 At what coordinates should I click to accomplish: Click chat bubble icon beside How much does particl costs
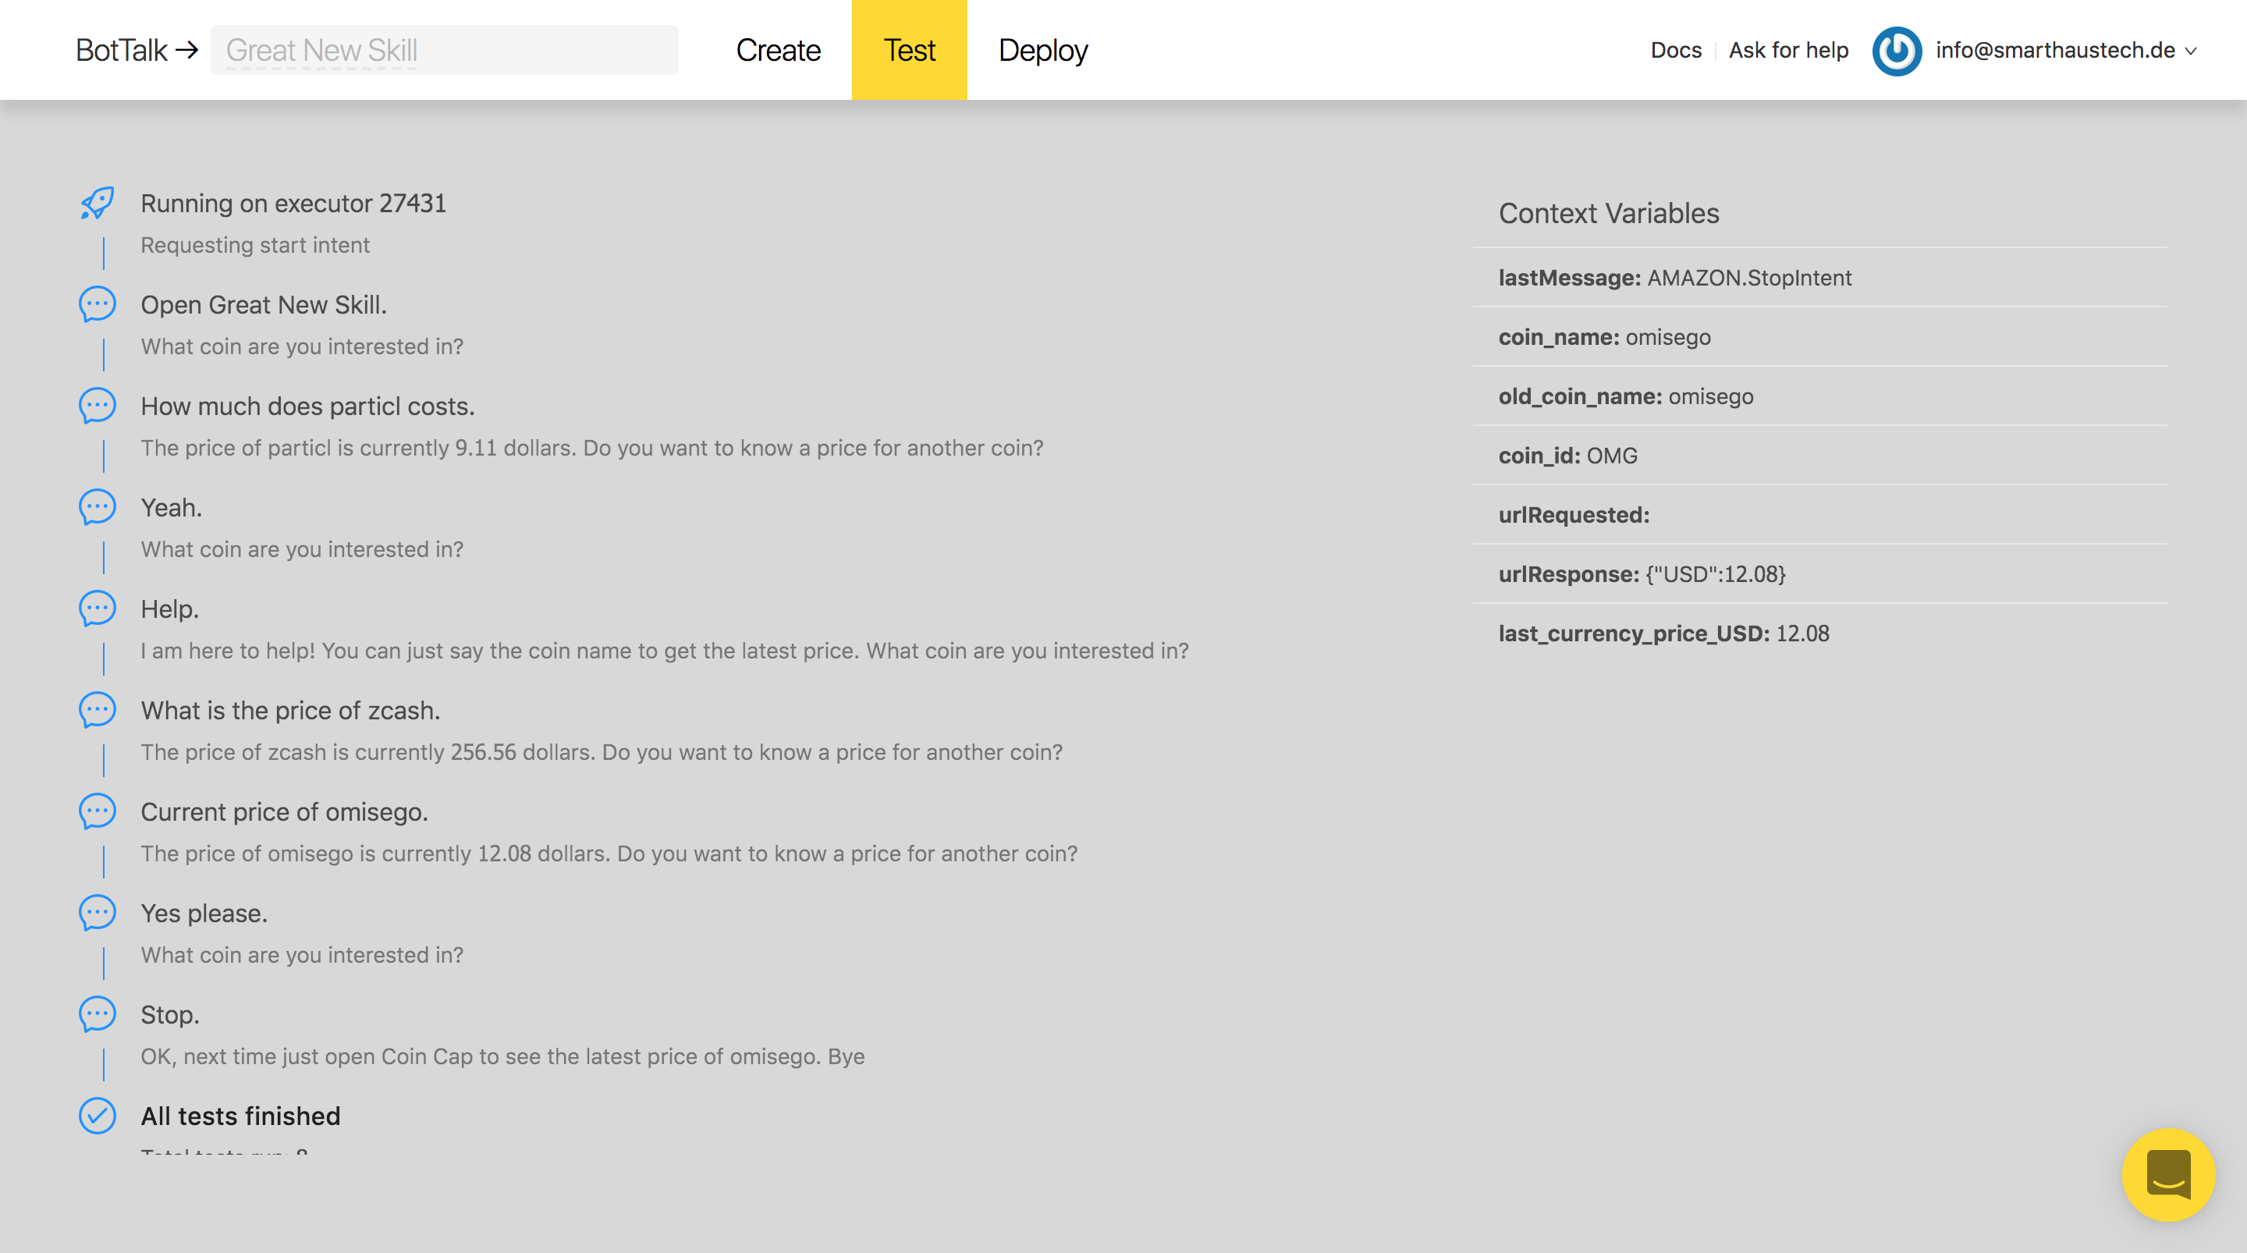[x=97, y=406]
